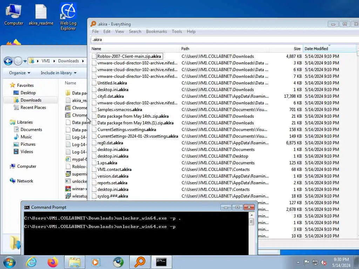Show hidden tray icons arrow

pyautogui.click(x=298, y=262)
